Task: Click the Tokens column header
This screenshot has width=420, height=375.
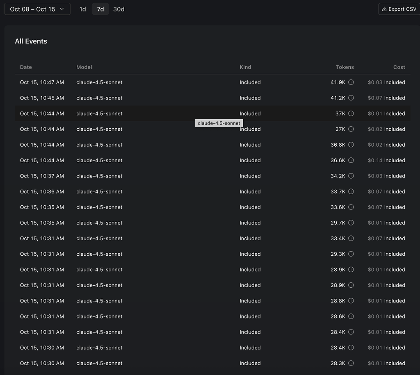Action: click(345, 67)
